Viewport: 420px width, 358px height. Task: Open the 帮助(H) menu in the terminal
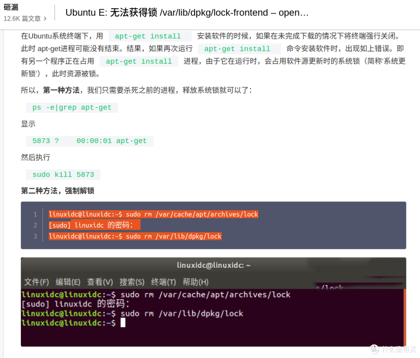tap(196, 282)
